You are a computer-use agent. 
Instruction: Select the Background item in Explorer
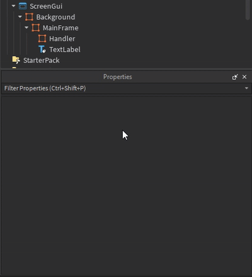(55, 17)
